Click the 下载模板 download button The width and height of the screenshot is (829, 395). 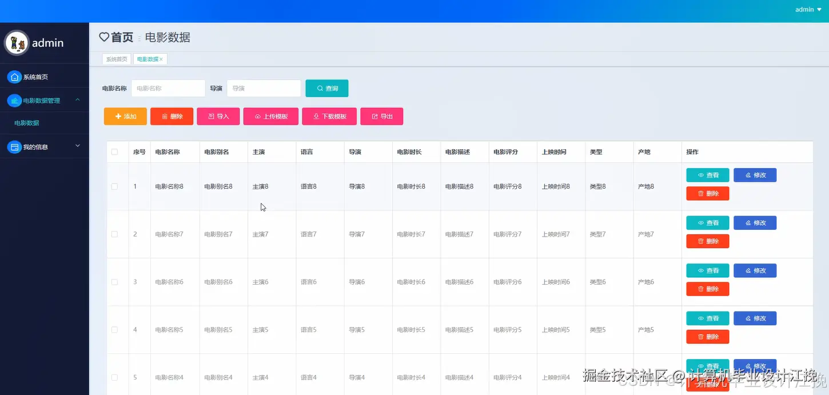329,116
